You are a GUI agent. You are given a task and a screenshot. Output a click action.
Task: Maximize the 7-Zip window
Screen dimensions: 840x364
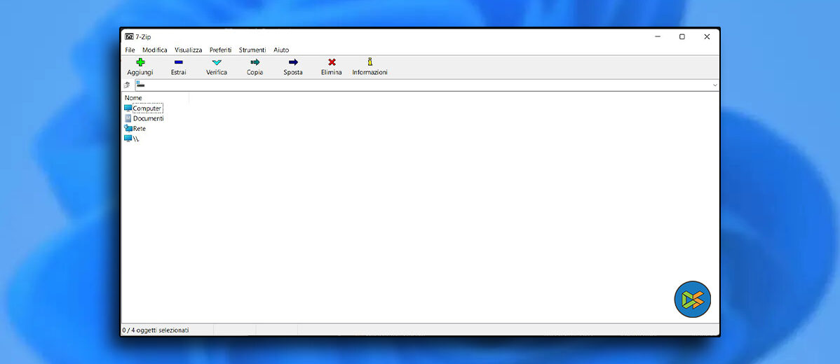tap(682, 37)
